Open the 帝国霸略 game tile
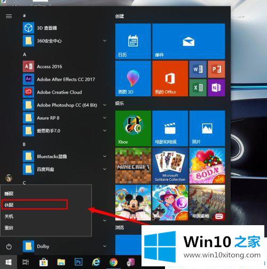267x269 pixels. [x=207, y=203]
